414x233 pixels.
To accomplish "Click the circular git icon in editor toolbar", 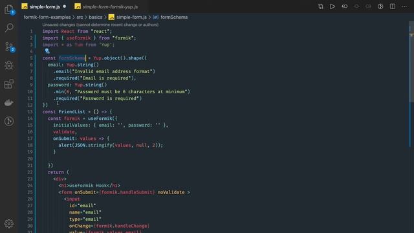I will pyautogui.click(x=380, y=6).
